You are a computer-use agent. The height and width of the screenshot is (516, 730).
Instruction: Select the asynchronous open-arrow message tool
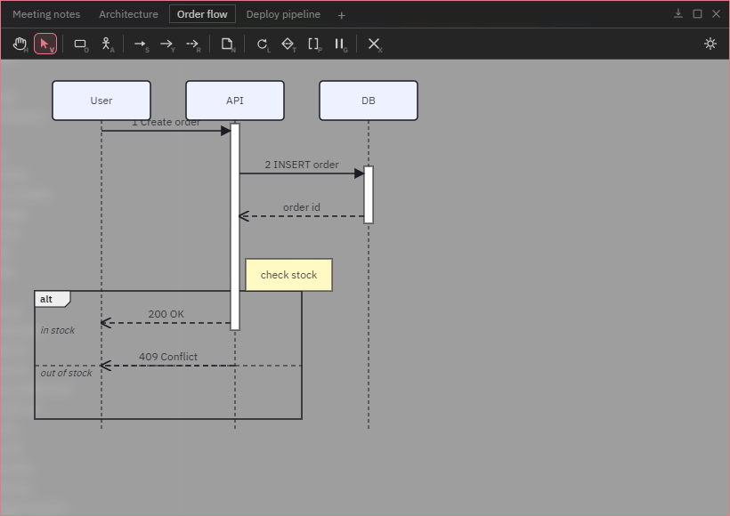point(166,44)
